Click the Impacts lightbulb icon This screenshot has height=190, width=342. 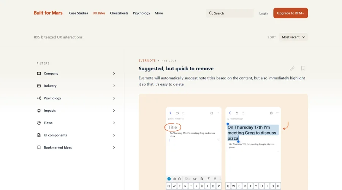click(39, 110)
